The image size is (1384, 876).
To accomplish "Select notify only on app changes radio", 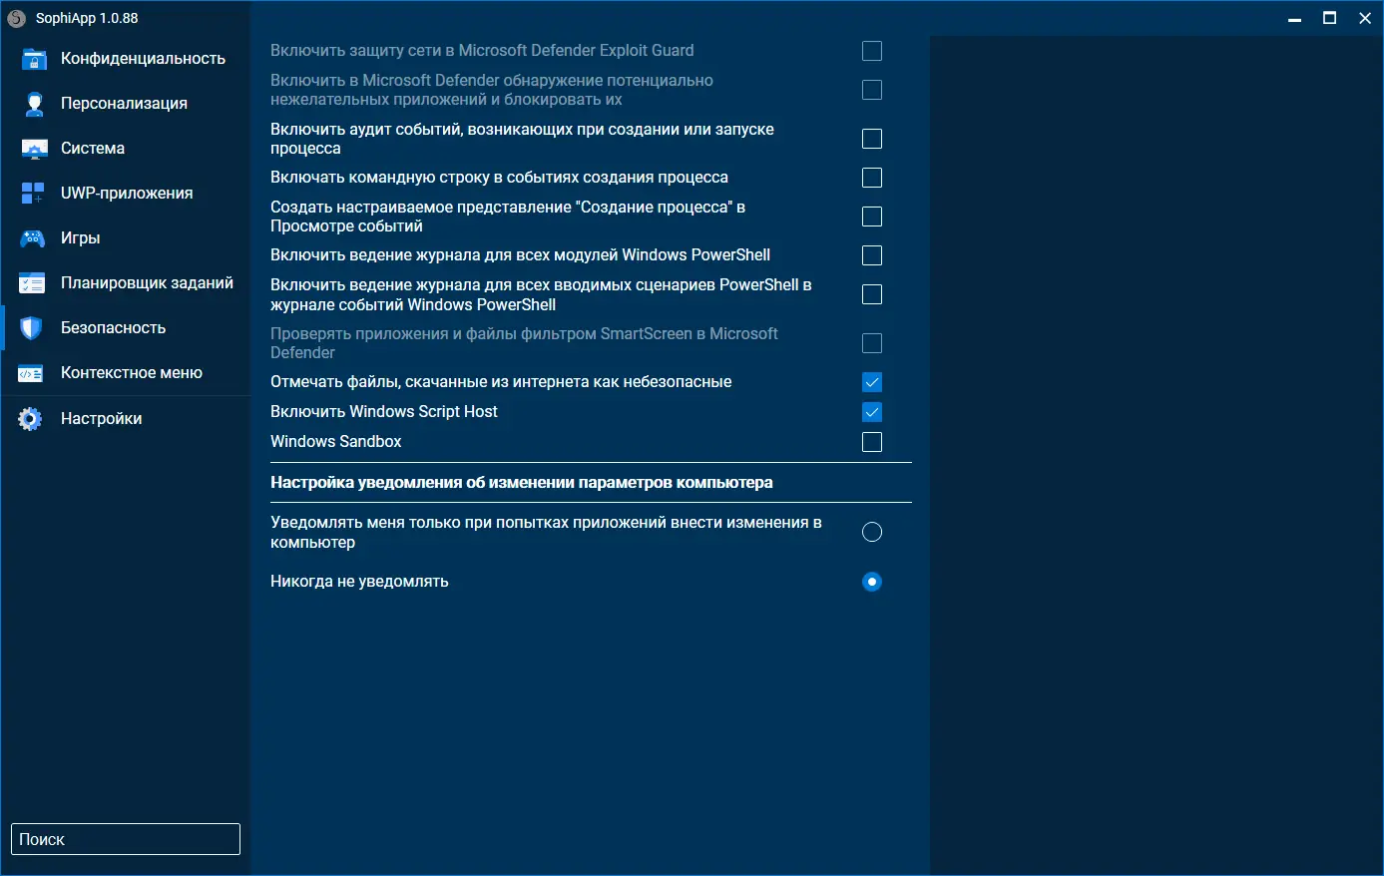I will (872, 532).
